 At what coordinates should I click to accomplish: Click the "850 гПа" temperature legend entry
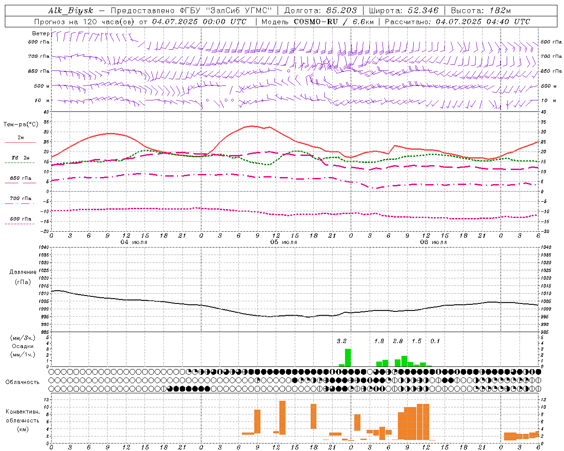21,178
